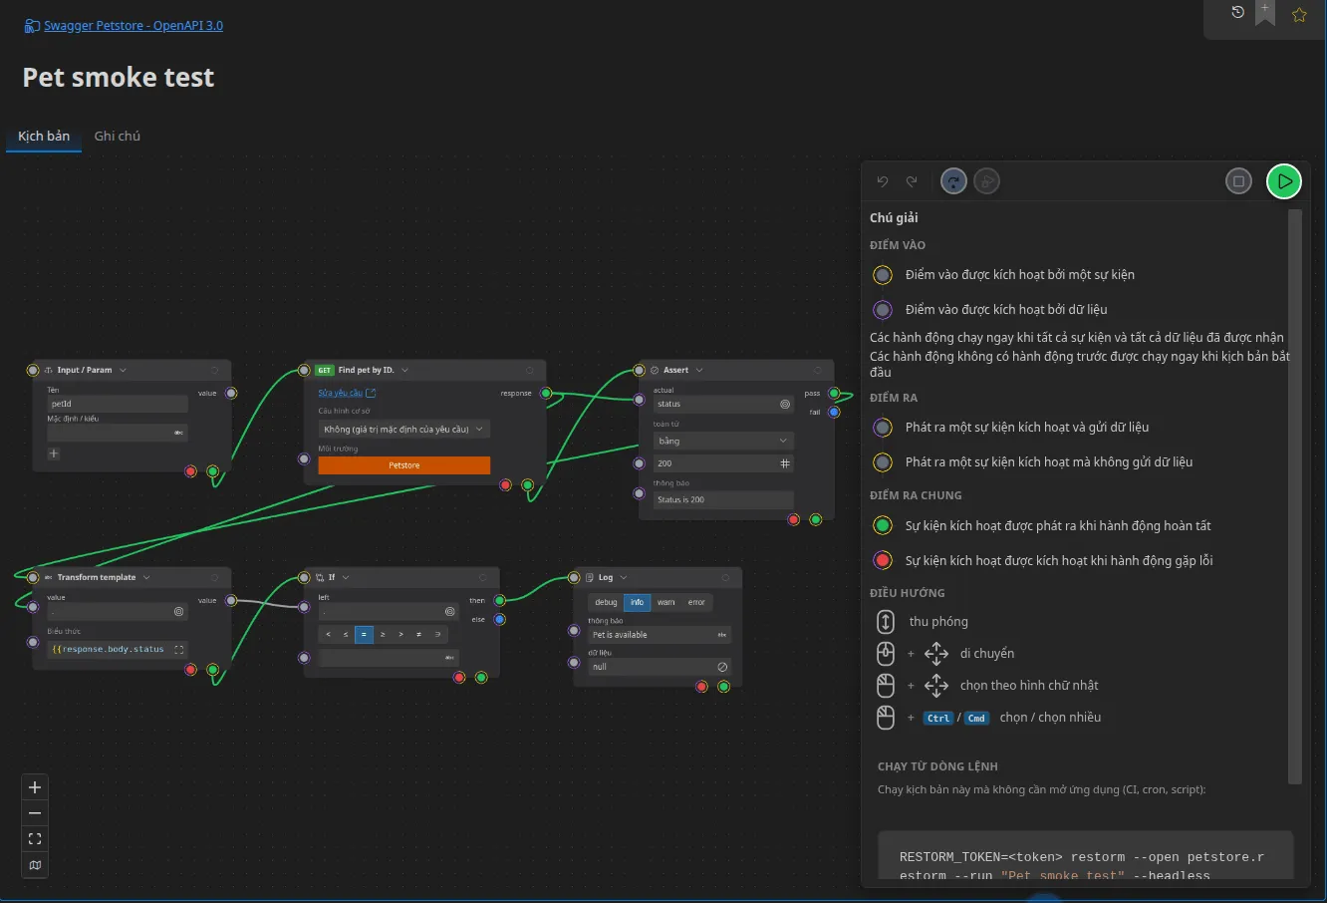Click the Sửa yêu cầu link
This screenshot has height=903, width=1327.
click(347, 394)
